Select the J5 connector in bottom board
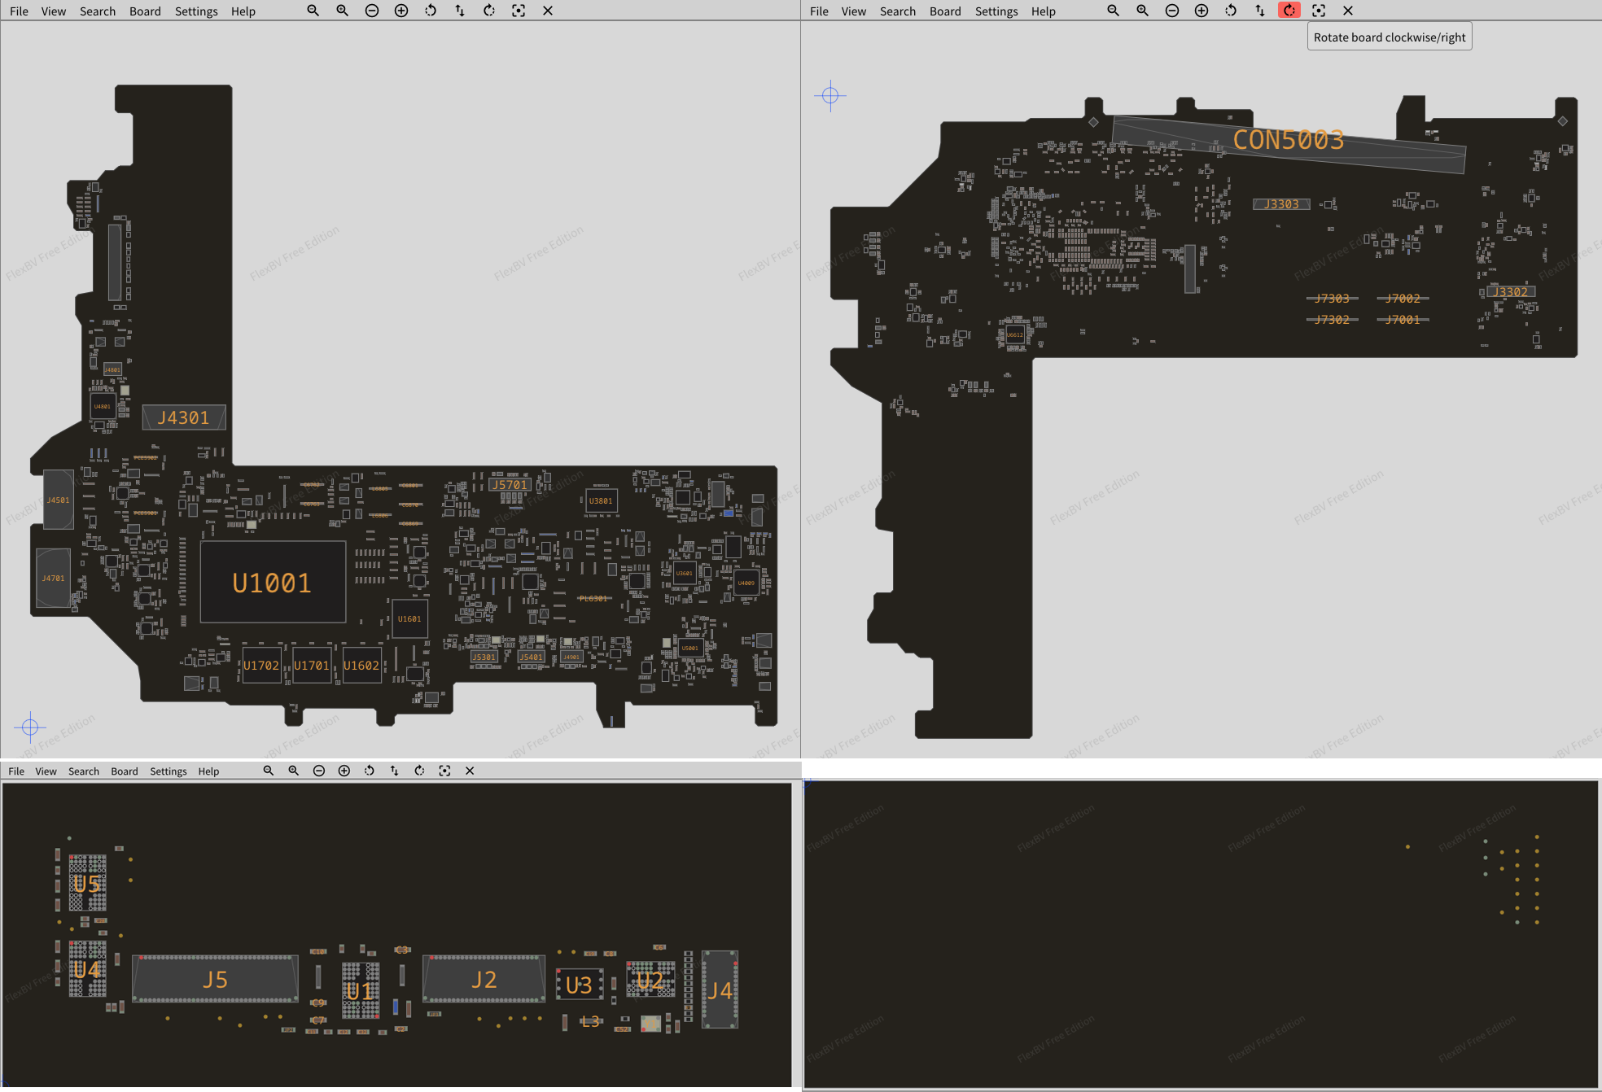 coord(215,979)
